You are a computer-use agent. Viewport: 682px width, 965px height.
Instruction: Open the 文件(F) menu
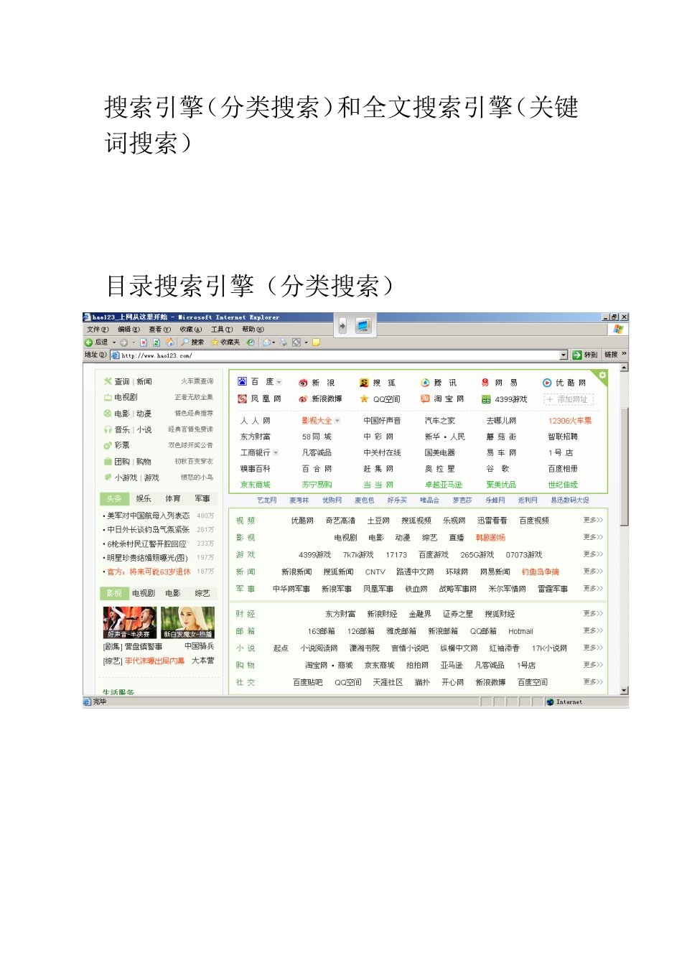98,330
